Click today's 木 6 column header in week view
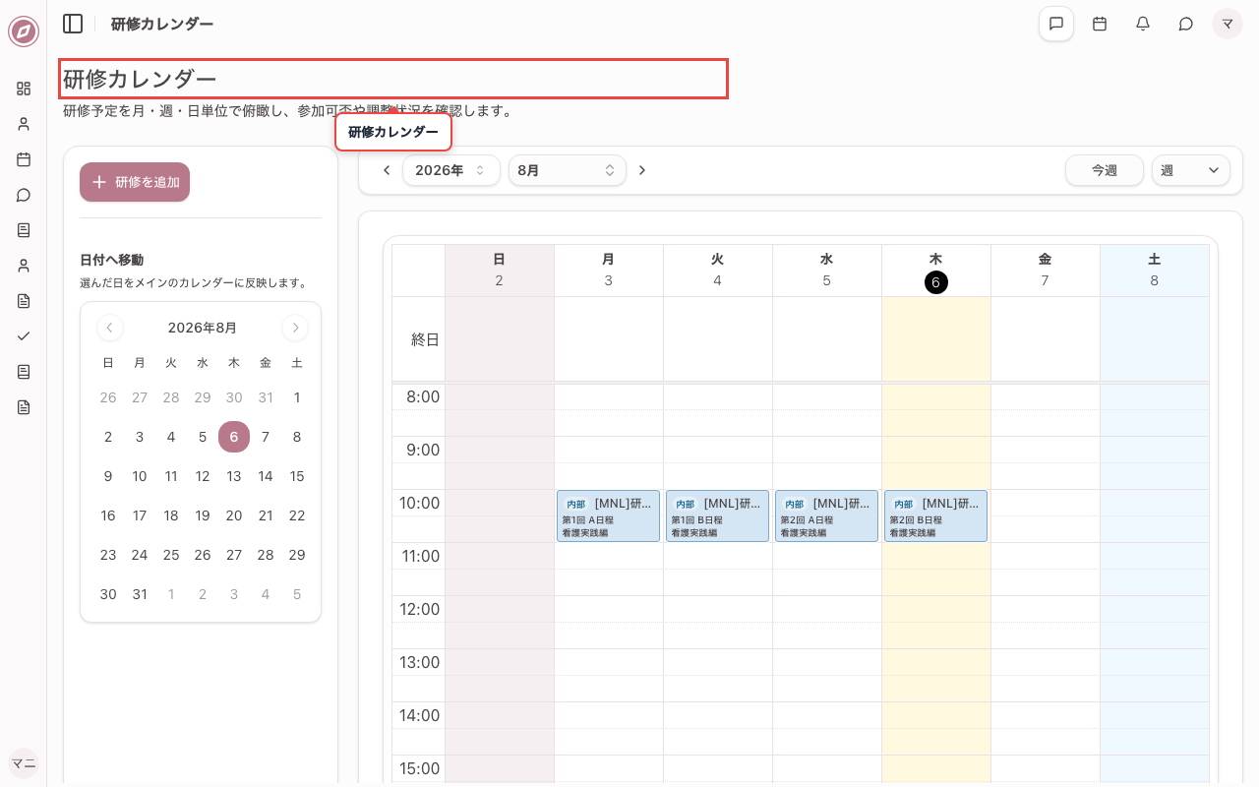Image resolution: width=1259 pixels, height=787 pixels. point(936,271)
